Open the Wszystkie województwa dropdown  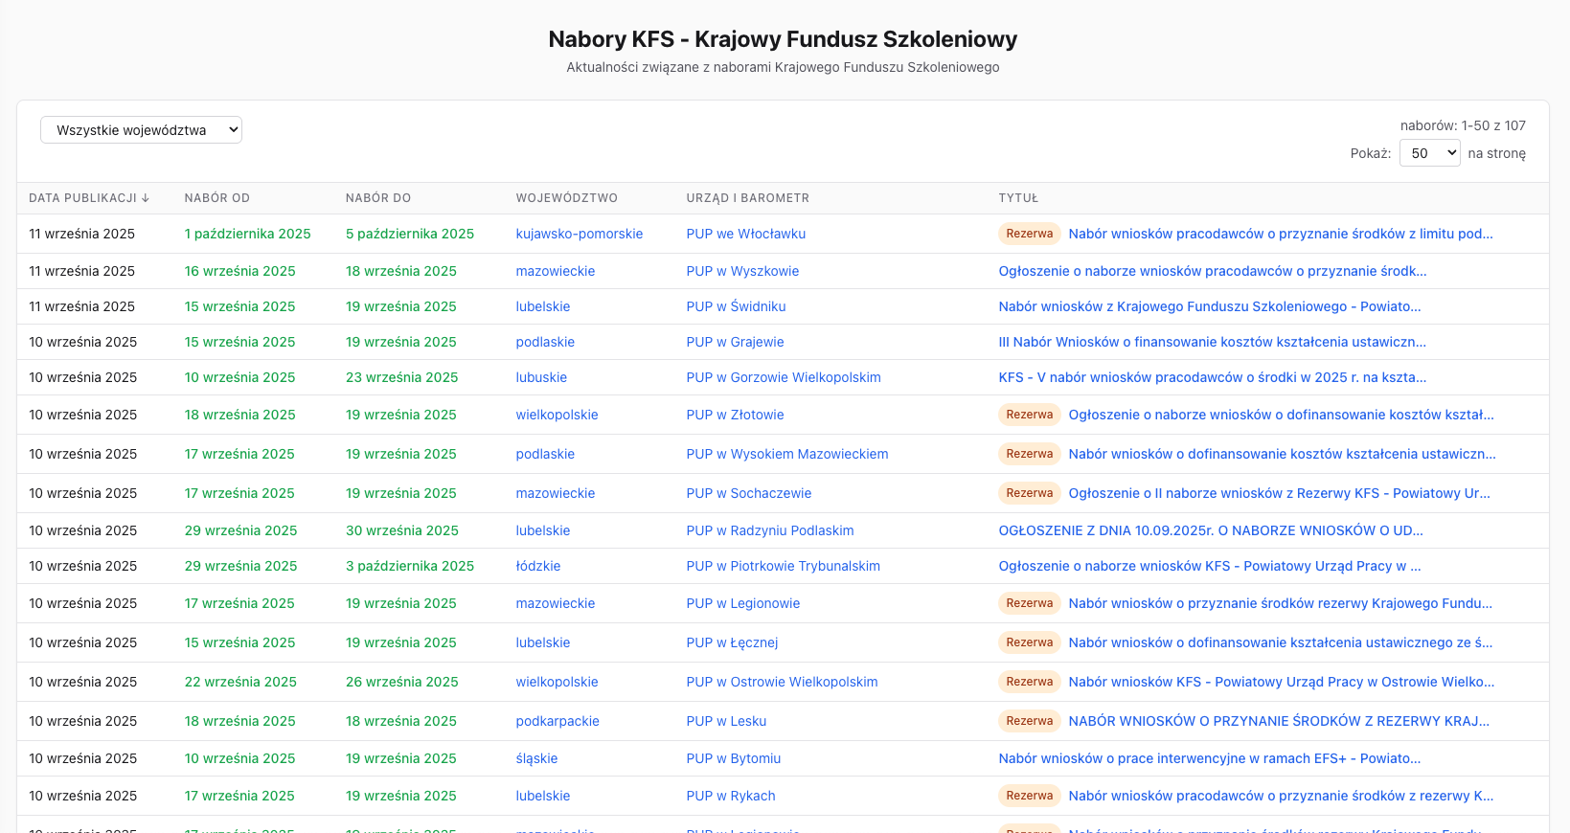click(x=141, y=130)
